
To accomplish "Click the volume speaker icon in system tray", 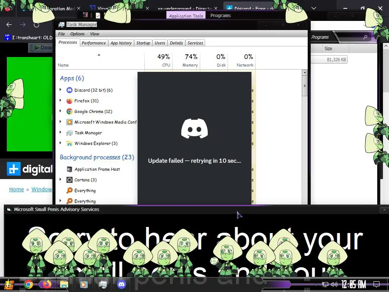I will click(x=334, y=284).
